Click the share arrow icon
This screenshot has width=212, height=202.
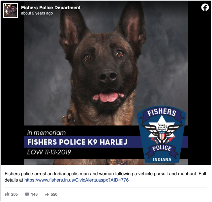46,194
